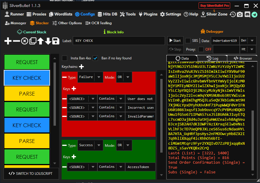Click the remove block minus icon
Screen dimensions: 260x183
(x=16, y=41)
